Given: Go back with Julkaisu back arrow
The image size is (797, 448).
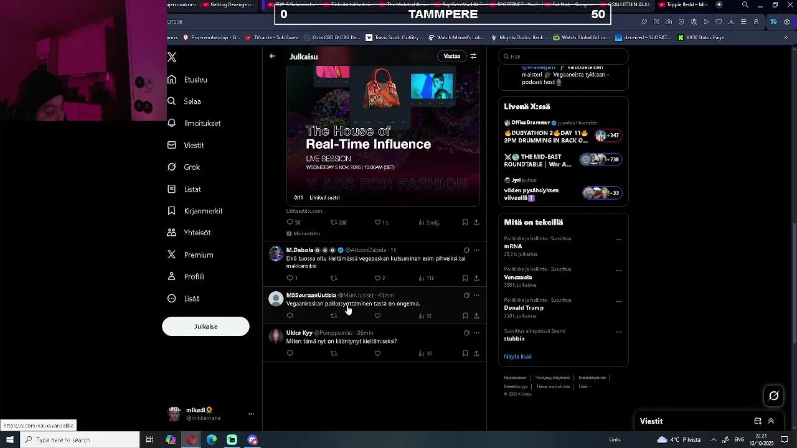Looking at the screenshot, I should (272, 56).
